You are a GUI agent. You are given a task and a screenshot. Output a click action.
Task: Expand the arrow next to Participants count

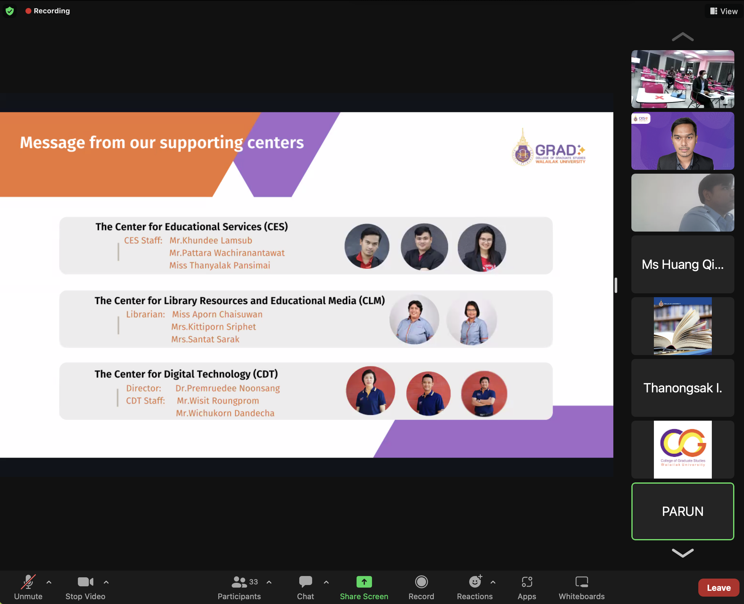pos(269,582)
